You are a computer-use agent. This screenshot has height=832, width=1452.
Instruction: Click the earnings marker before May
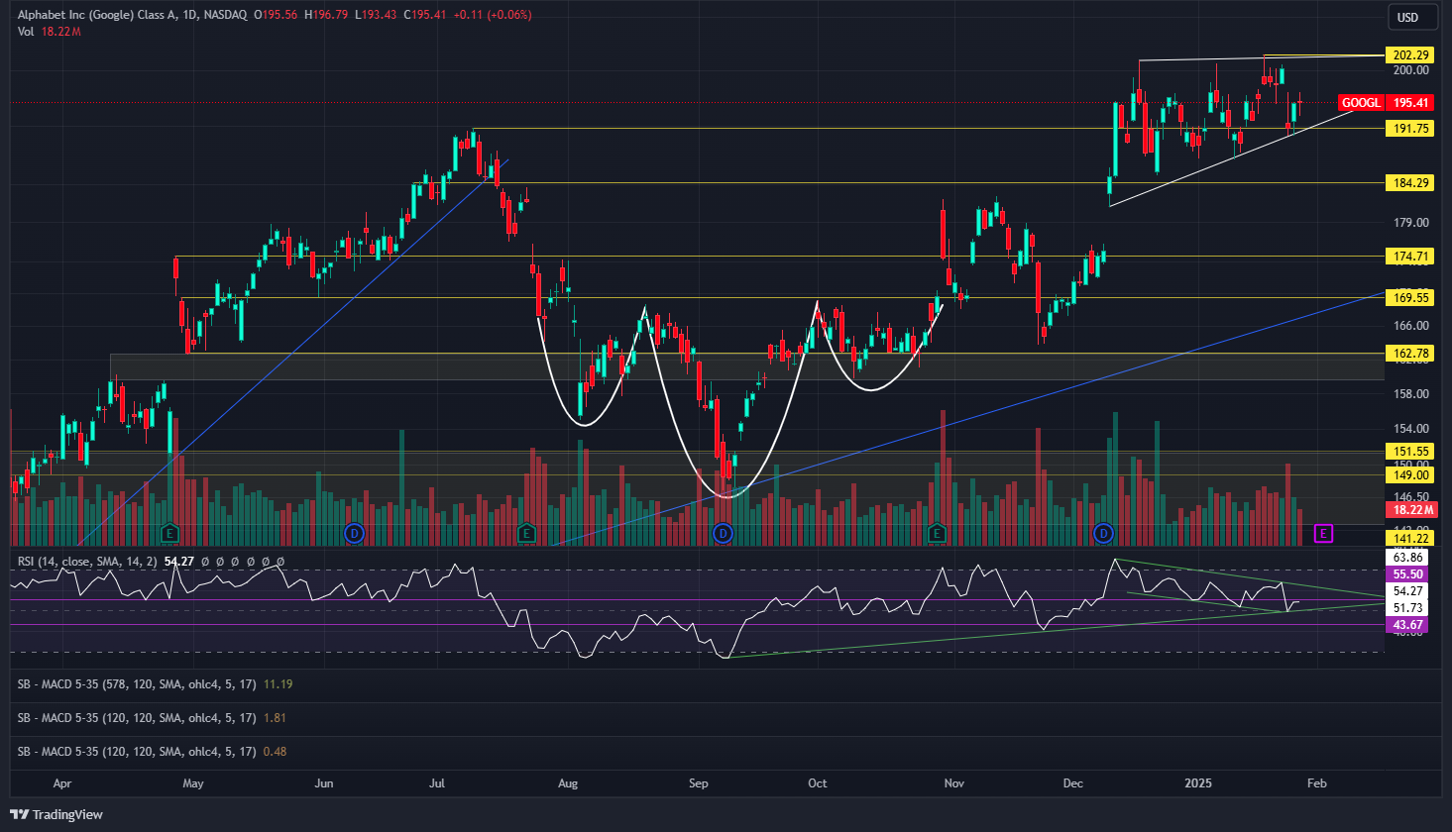click(x=169, y=534)
